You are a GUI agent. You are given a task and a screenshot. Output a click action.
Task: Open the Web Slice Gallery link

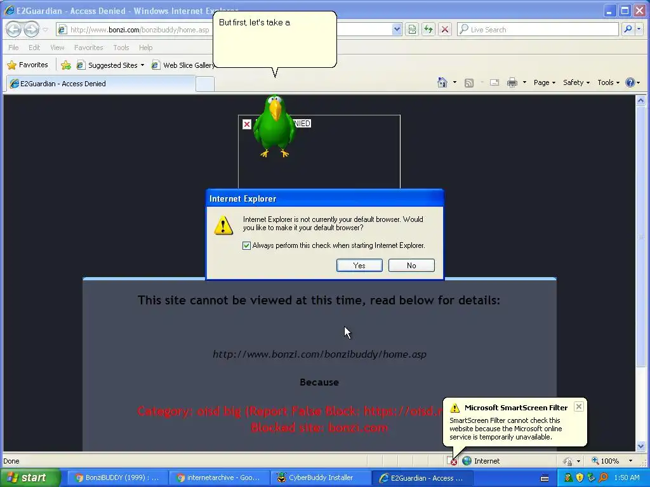click(x=183, y=65)
